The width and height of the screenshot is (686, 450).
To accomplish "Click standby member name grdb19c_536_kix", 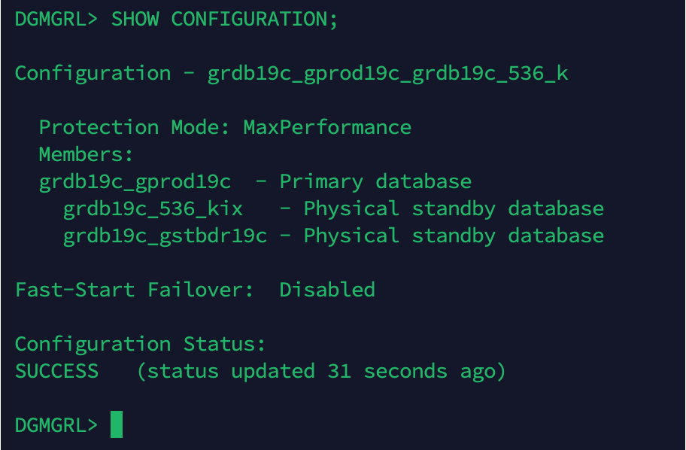I will [153, 208].
